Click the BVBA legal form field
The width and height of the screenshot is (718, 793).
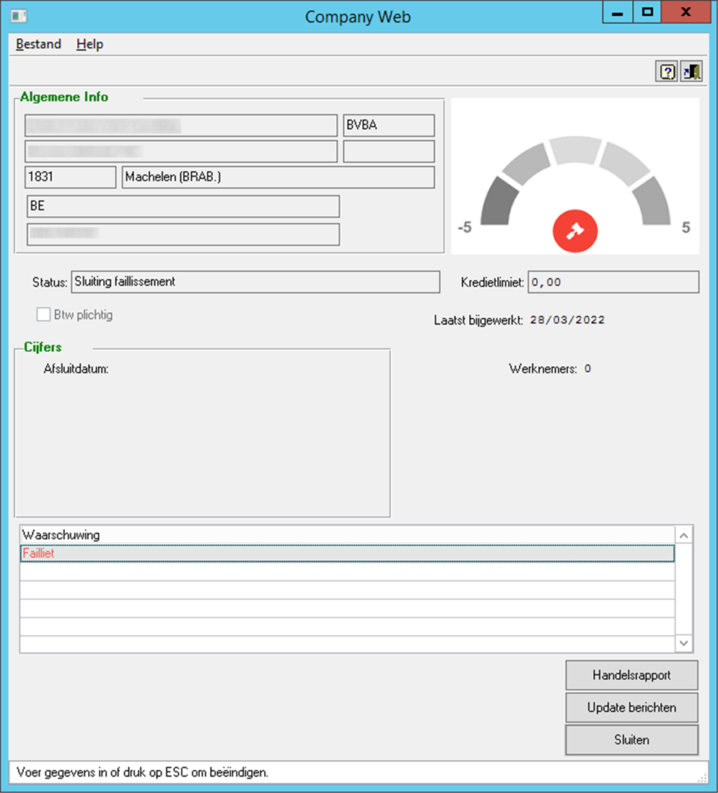coord(389,125)
